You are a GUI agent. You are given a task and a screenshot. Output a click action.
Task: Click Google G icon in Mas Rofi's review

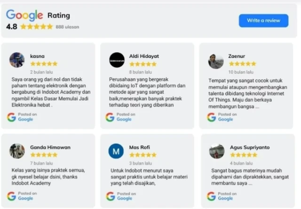pos(111,196)
